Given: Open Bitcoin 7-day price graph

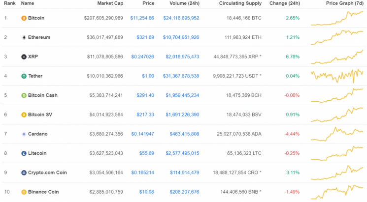Looking at the screenshot, I should click(x=337, y=18).
